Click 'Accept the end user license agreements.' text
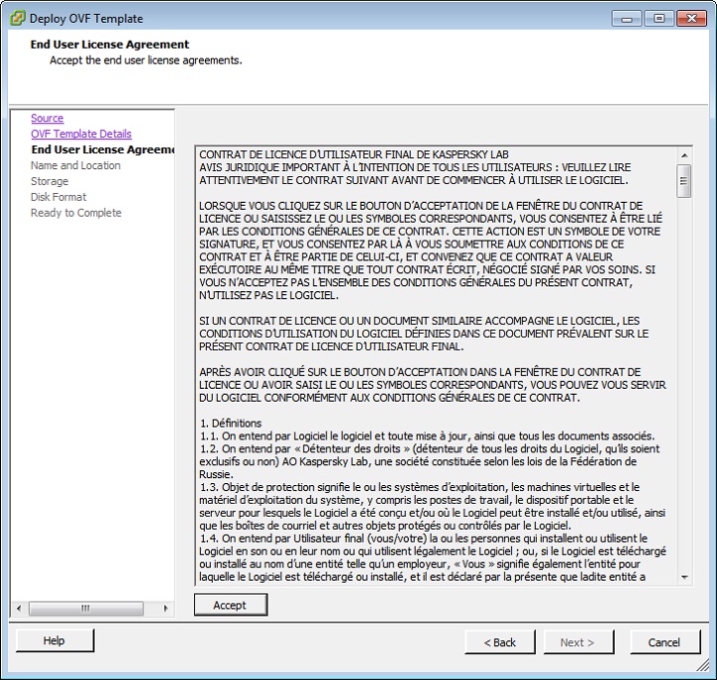Screen dimensions: 717x680 [x=146, y=60]
